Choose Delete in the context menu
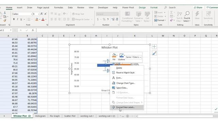218x123 pixels. tap(127, 68)
